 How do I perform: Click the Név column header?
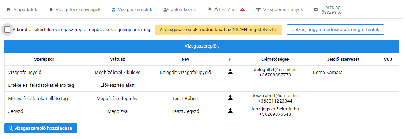click(185, 59)
